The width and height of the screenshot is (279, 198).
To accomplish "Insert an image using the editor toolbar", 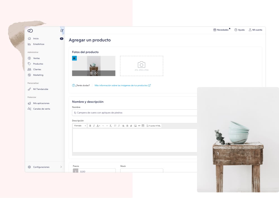I will tap(135, 126).
